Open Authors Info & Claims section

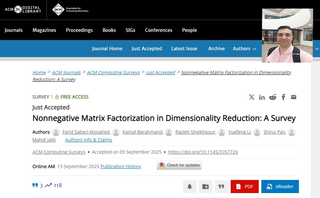pos(88,140)
